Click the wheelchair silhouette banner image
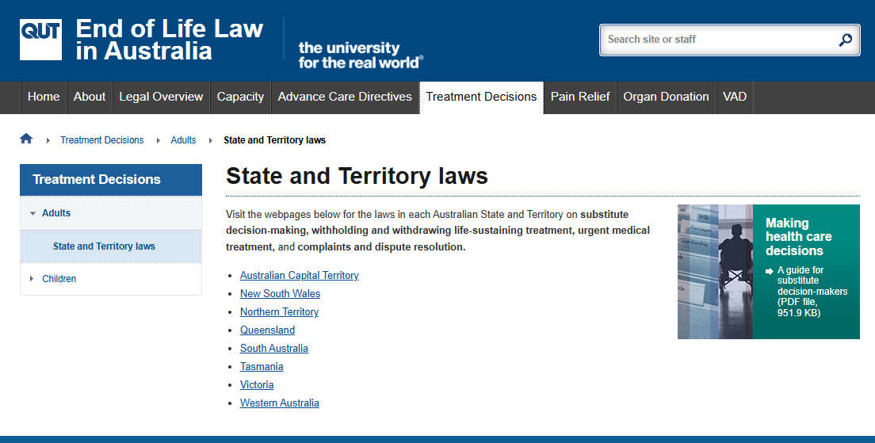Viewport: 875px width, 443px height. tap(716, 272)
